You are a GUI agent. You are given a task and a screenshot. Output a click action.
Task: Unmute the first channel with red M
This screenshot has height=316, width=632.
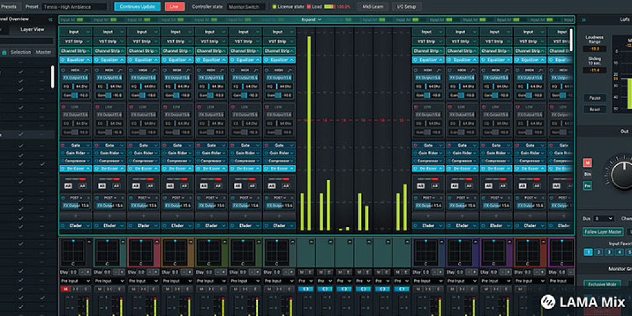64,289
